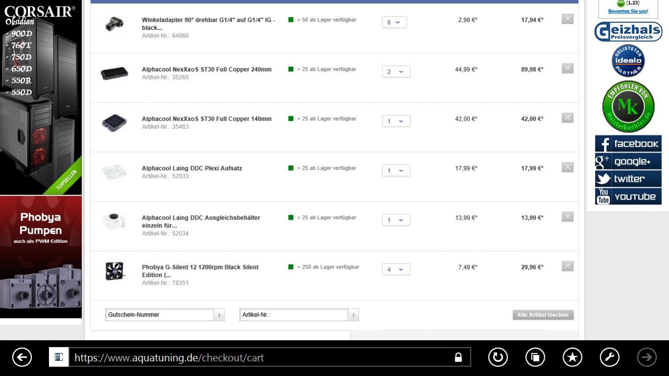Viewport: 669px width, 376px height.
Task: Submit article number with the Artikel-Nr. arrow
Action: point(353,315)
